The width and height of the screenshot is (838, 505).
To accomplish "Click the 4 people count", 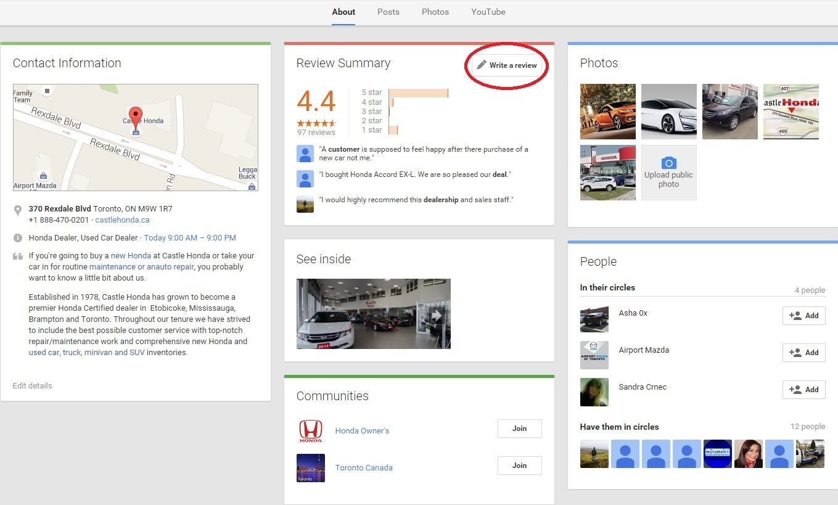I will (x=810, y=290).
